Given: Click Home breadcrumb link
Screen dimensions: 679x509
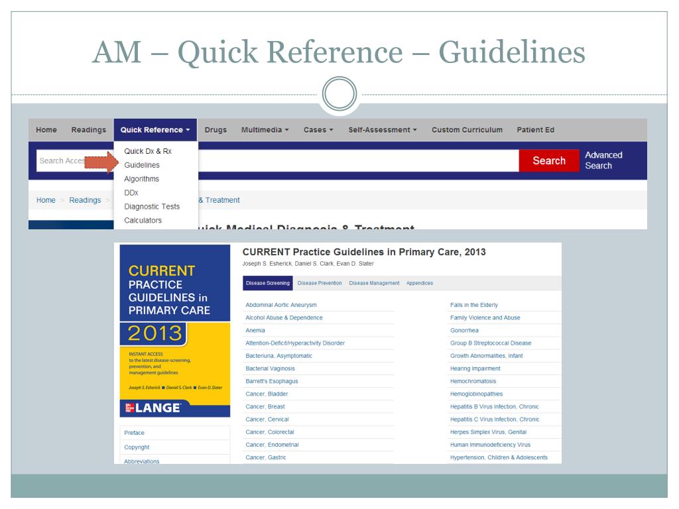Looking at the screenshot, I should click(46, 200).
